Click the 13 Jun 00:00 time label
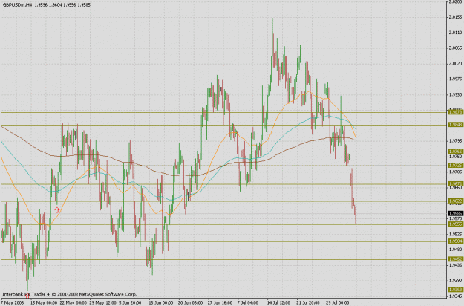 pos(162,303)
